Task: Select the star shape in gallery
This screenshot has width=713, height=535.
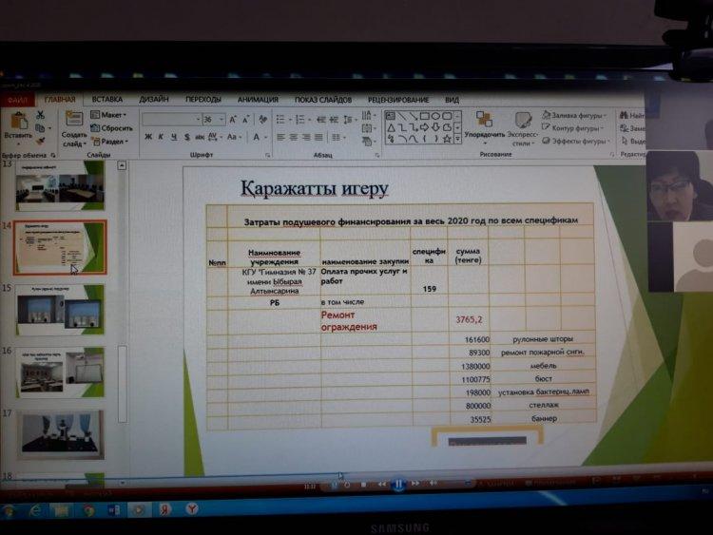Action: click(447, 139)
